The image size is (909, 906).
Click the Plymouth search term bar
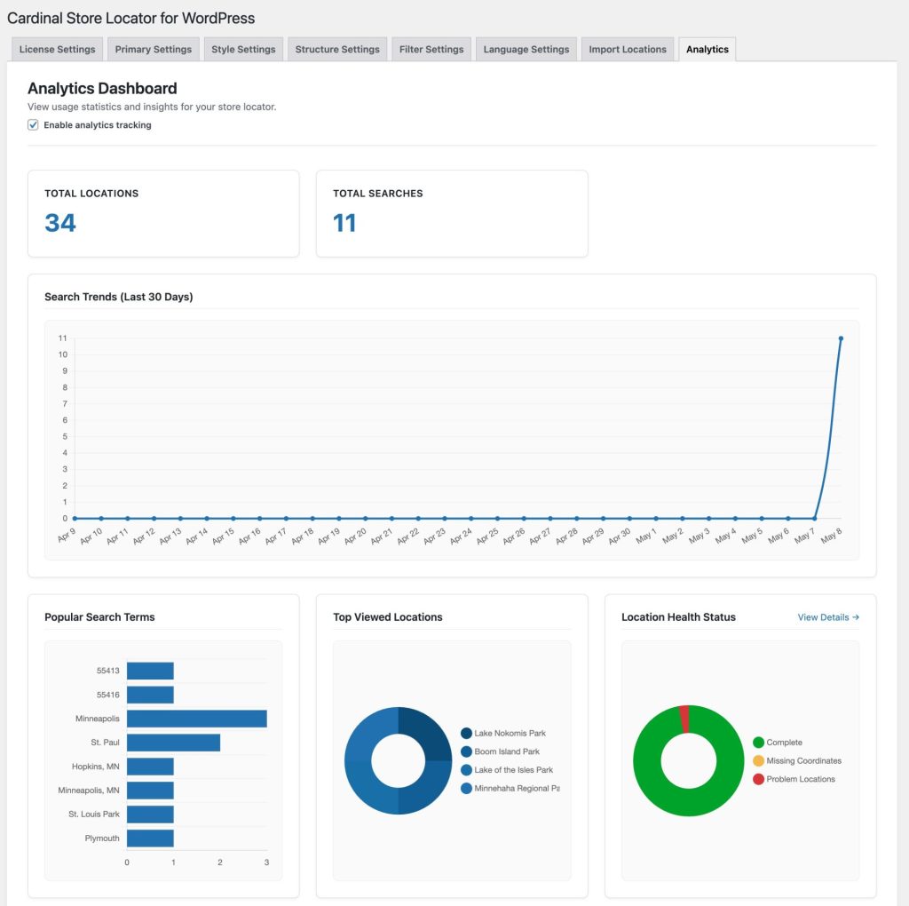click(150, 838)
